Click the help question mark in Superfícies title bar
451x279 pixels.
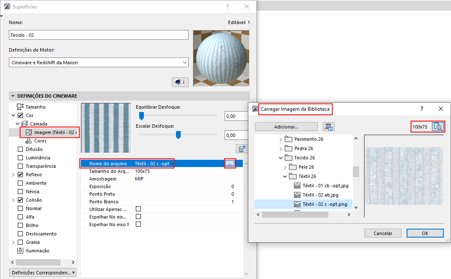click(x=228, y=6)
